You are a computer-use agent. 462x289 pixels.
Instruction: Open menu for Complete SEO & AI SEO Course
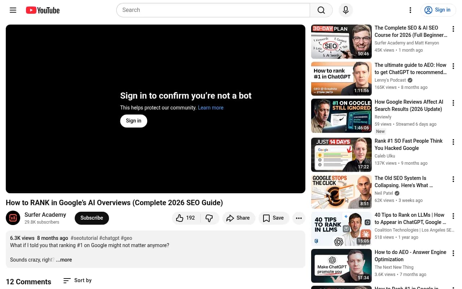click(453, 29)
